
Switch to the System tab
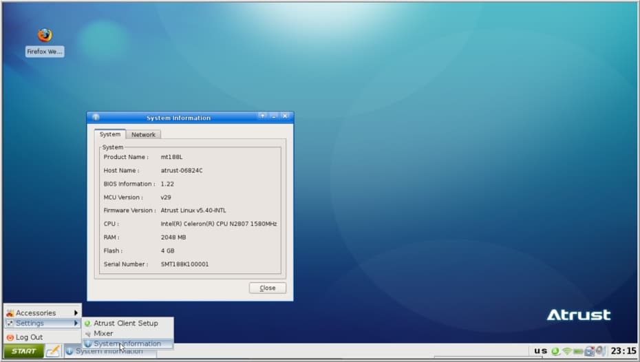point(110,134)
